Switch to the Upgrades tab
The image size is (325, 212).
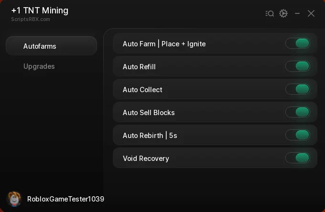pyautogui.click(x=39, y=66)
